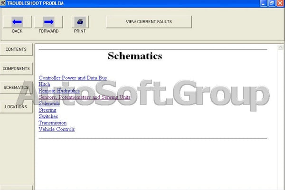
Task: Switch to the Contents section
Action: (16, 49)
